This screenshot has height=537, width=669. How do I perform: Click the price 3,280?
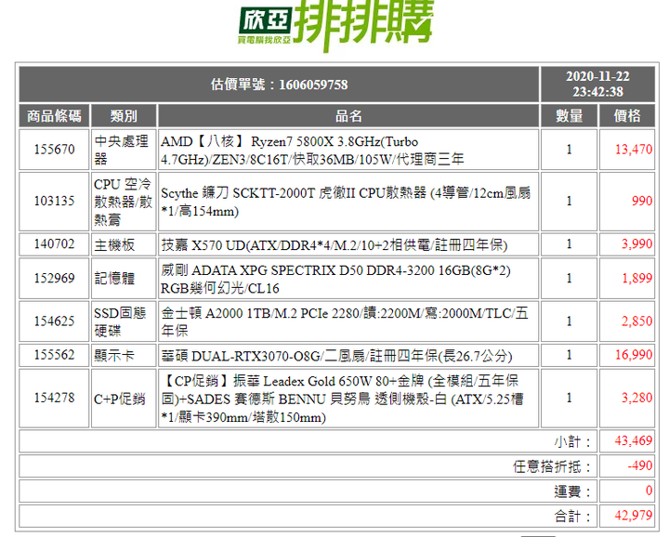coord(636,398)
